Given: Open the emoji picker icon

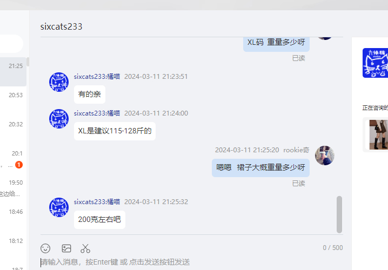Looking at the screenshot, I should pos(45,248).
